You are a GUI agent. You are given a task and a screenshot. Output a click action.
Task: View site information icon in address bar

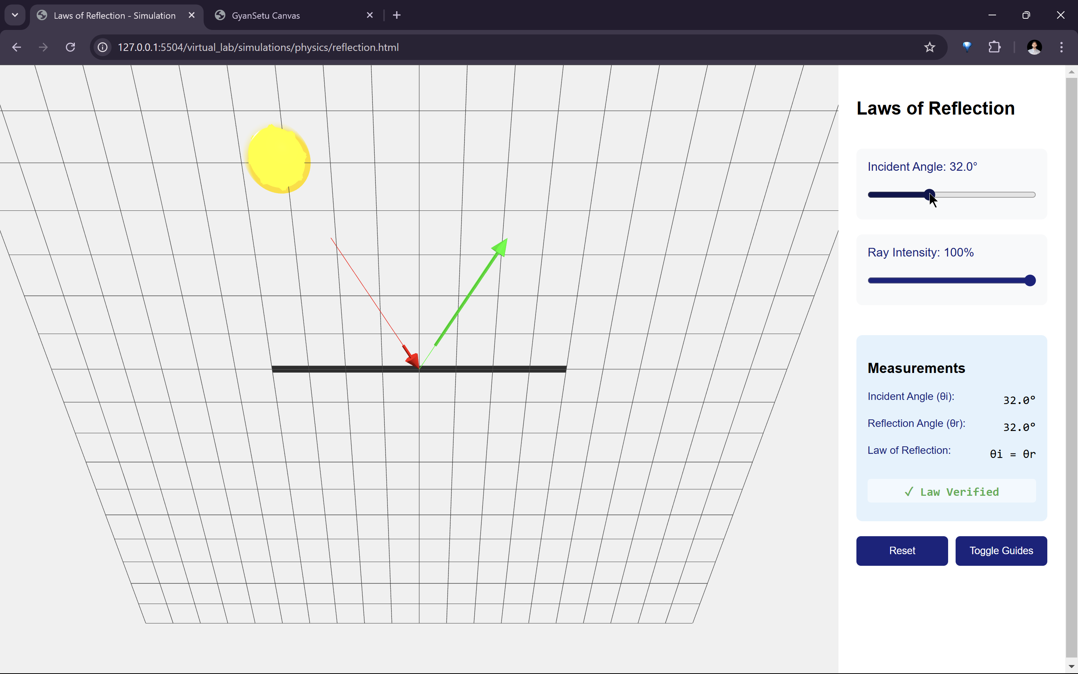coord(103,47)
